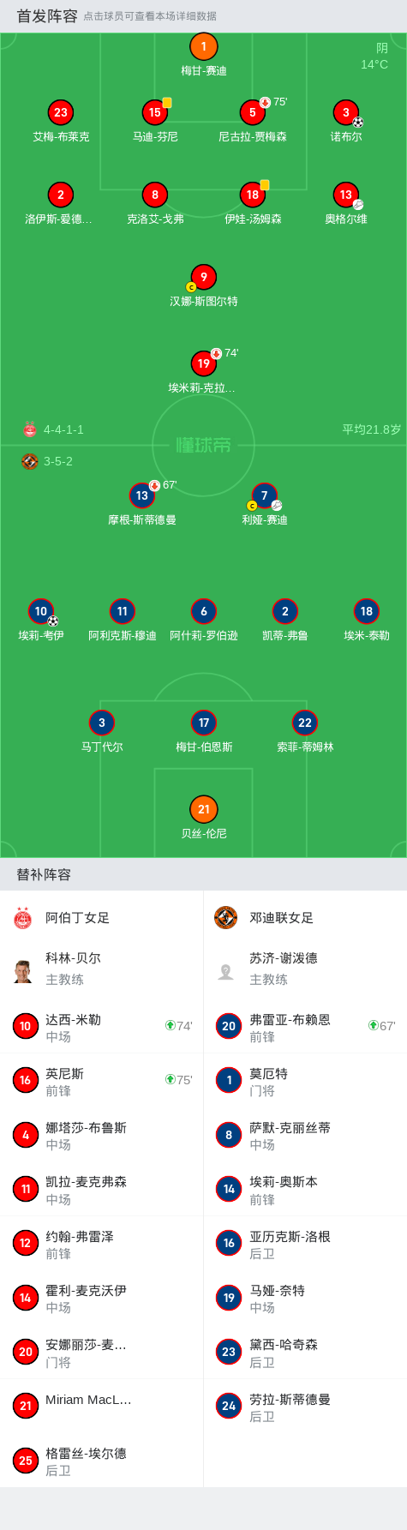Select Dundee player 13 摩根-斯蒂德曼 icon

point(142,495)
